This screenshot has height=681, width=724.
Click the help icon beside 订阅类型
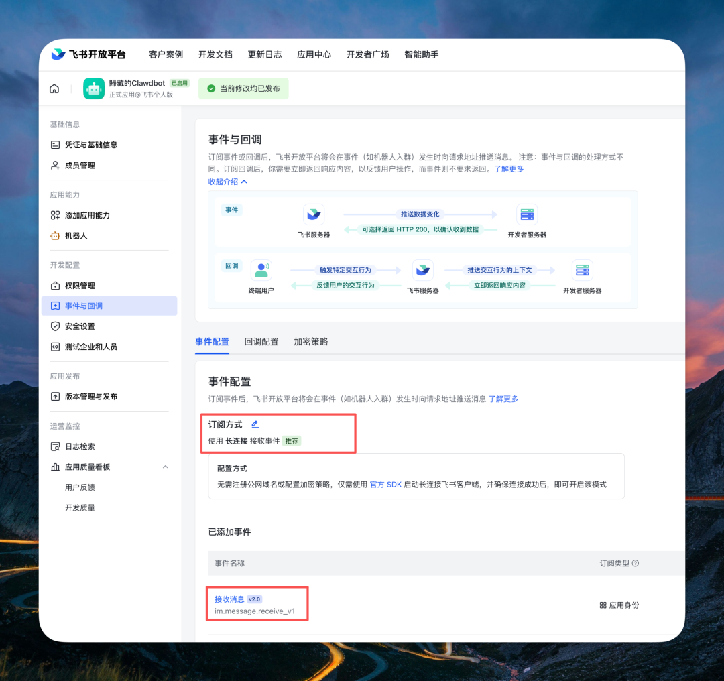point(634,563)
